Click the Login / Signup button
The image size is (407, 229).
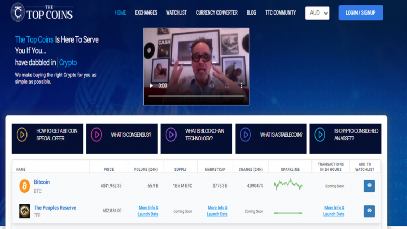[360, 12]
